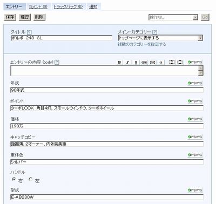Click the Go button
The width and height of the screenshot is (216, 204).
[x=205, y=17]
